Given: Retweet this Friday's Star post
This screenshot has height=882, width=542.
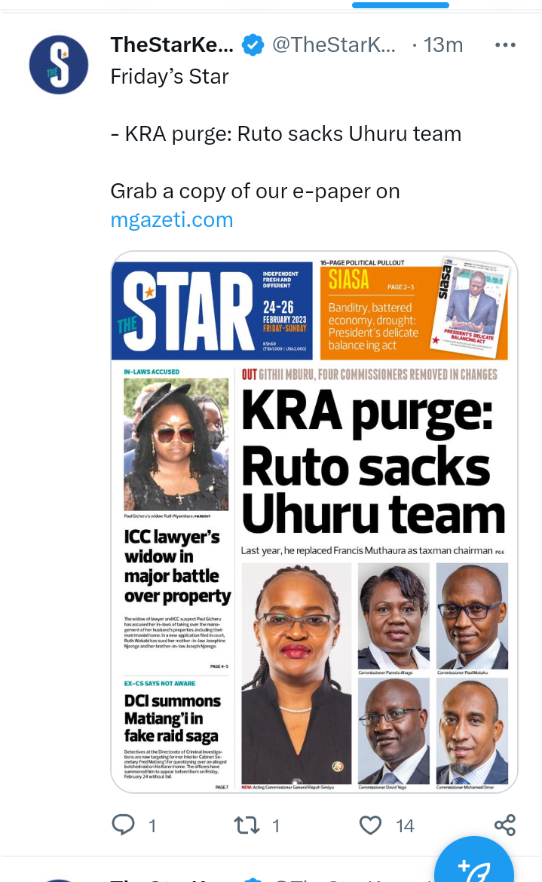Looking at the screenshot, I should coord(247,825).
